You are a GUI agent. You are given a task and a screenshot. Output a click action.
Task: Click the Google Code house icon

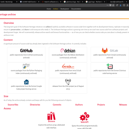click(26, 82)
